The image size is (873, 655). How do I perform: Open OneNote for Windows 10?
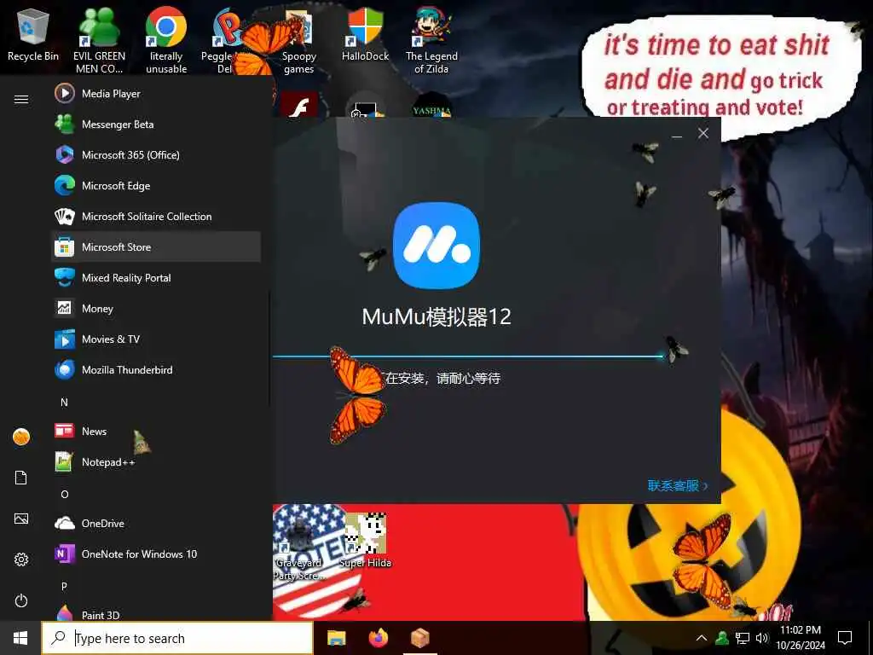tap(156, 554)
